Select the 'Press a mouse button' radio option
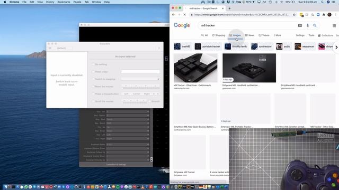This screenshot has width=339, height=190. (93, 94)
